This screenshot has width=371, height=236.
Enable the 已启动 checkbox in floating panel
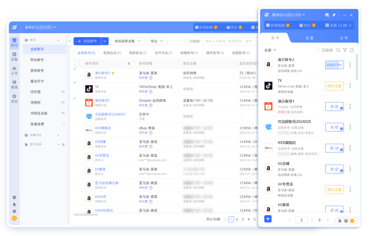[318, 50]
